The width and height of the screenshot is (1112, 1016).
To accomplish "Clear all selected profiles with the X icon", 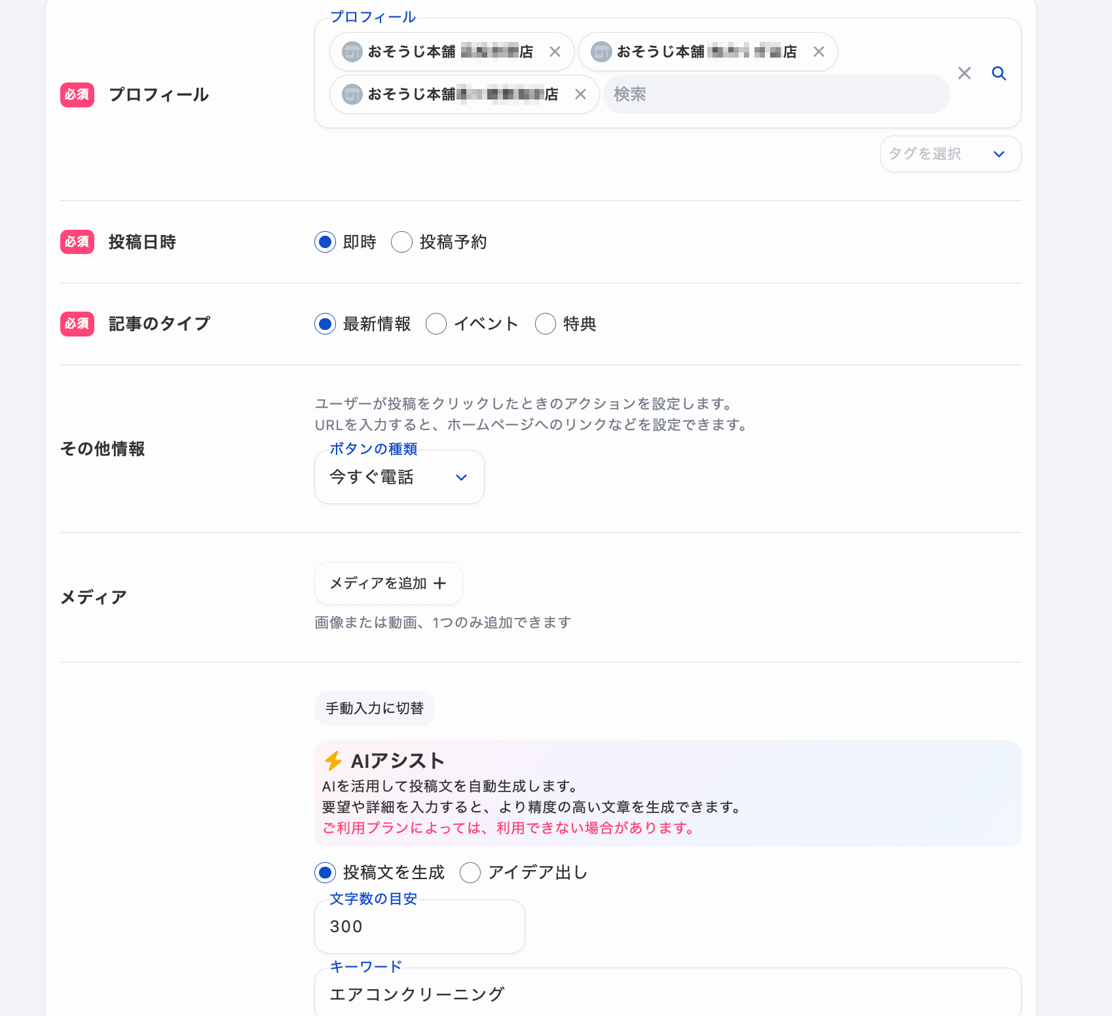I will (964, 73).
